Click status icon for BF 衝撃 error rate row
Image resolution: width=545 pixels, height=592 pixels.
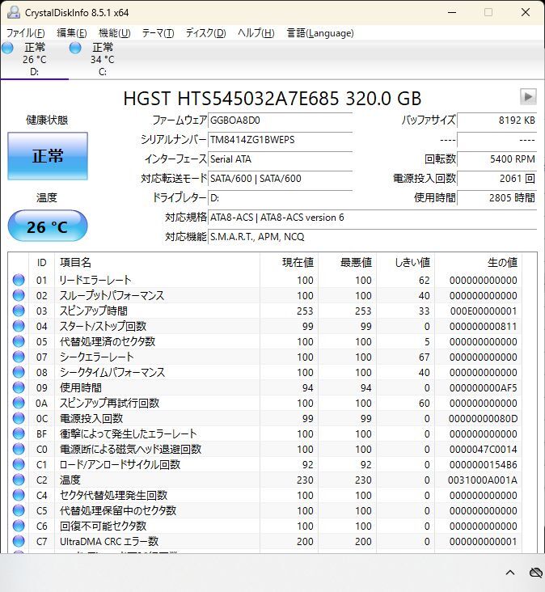pyautogui.click(x=19, y=433)
